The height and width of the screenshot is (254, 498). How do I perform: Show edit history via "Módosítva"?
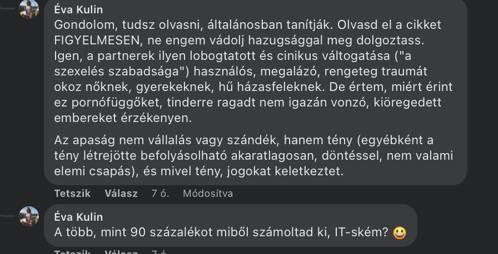point(208,194)
